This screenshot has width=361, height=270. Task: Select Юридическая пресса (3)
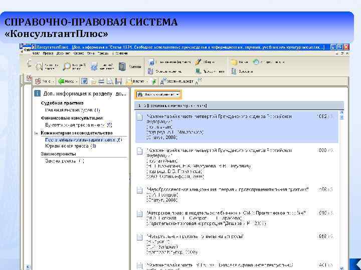pos(71,146)
